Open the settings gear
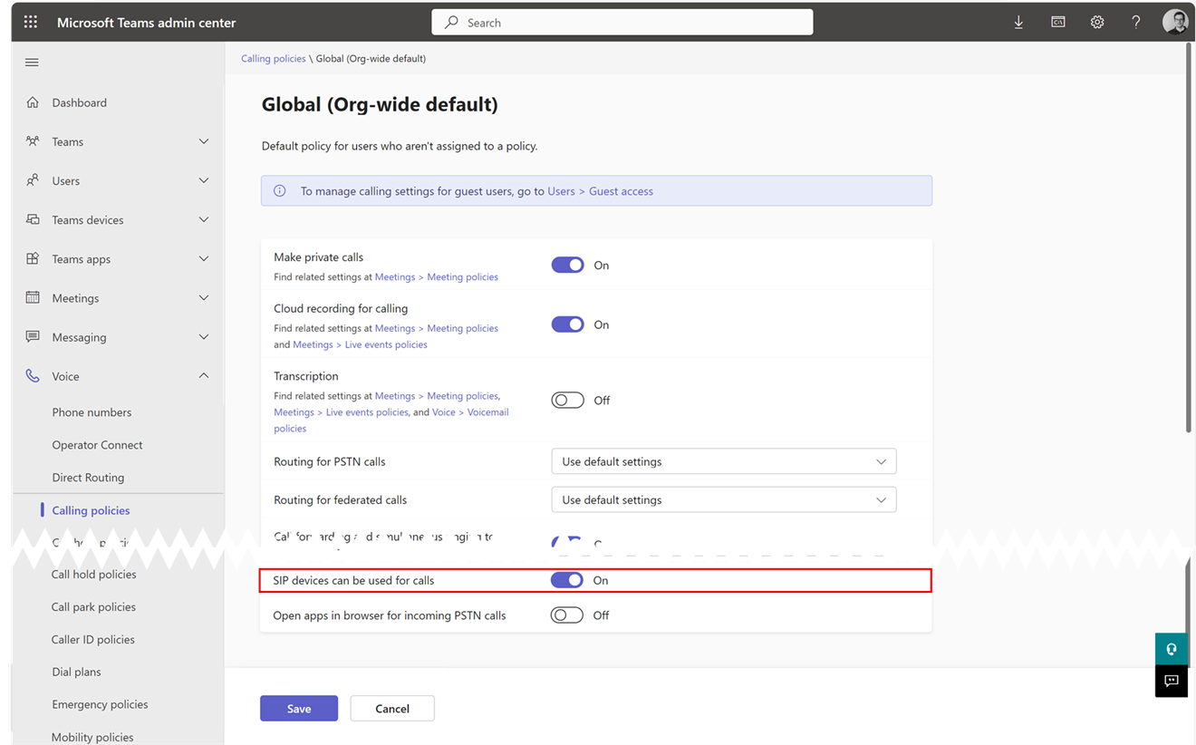The height and width of the screenshot is (745, 1196). pyautogui.click(x=1096, y=21)
